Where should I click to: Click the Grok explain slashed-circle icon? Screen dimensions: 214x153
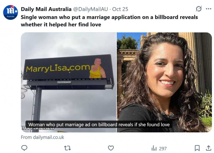click(199, 9)
